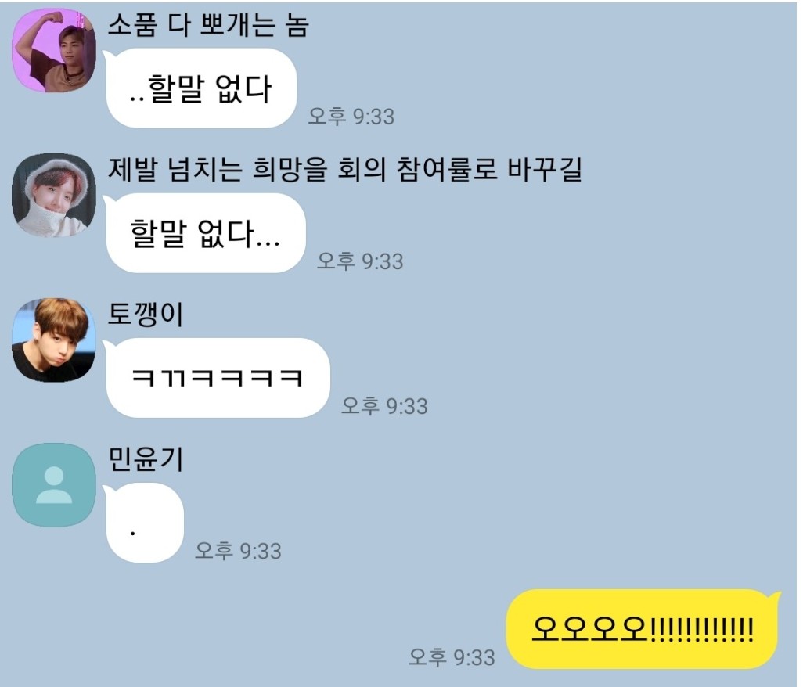Viewport: 803px width, 687px height.
Task: Open 민윤기's default profile icon
Action: pos(54,485)
